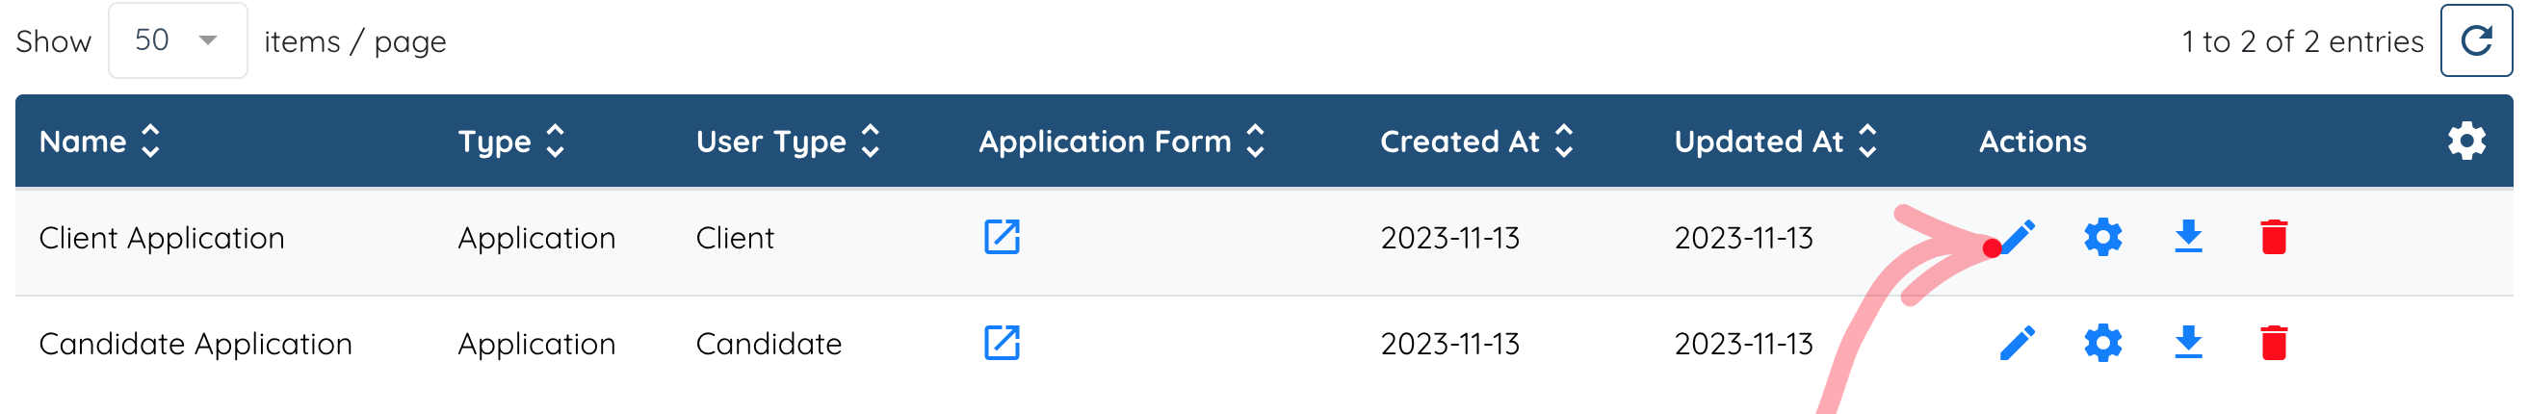2529x414 pixels.
Task: Open settings gear for Candidate Application
Action: click(2103, 344)
